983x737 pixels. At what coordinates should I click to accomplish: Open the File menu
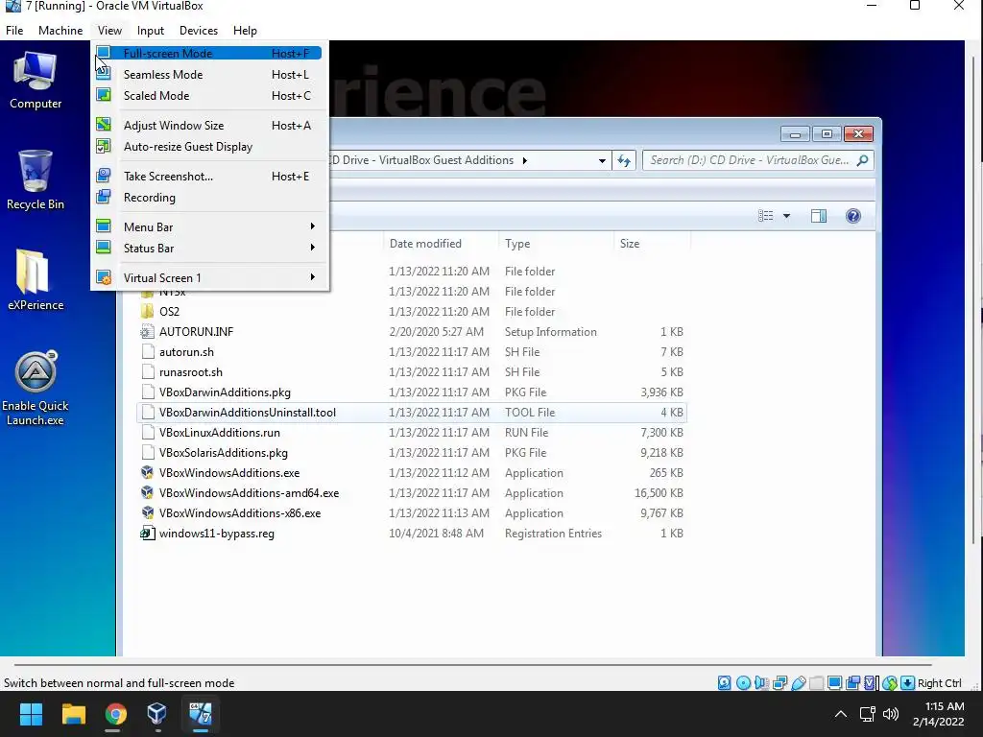[14, 30]
